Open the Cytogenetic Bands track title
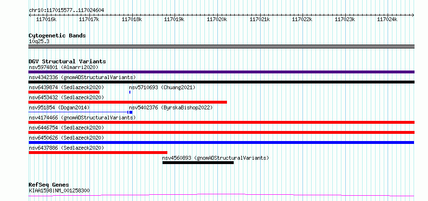The image size is (428, 201). 57,35
